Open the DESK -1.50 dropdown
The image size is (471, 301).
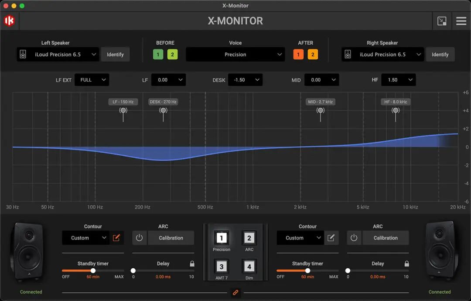[246, 80]
